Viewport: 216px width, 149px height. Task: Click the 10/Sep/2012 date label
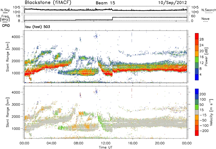173,3
